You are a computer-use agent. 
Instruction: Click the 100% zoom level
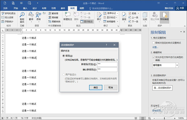(181, 118)
